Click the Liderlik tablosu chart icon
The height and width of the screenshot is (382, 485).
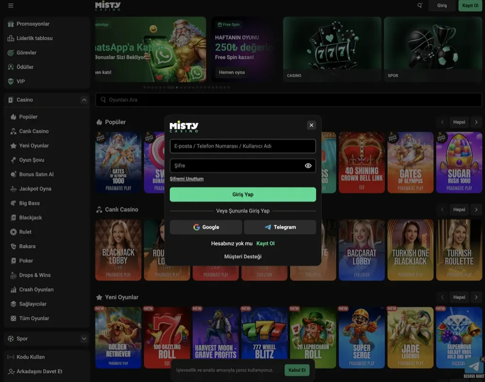click(11, 38)
